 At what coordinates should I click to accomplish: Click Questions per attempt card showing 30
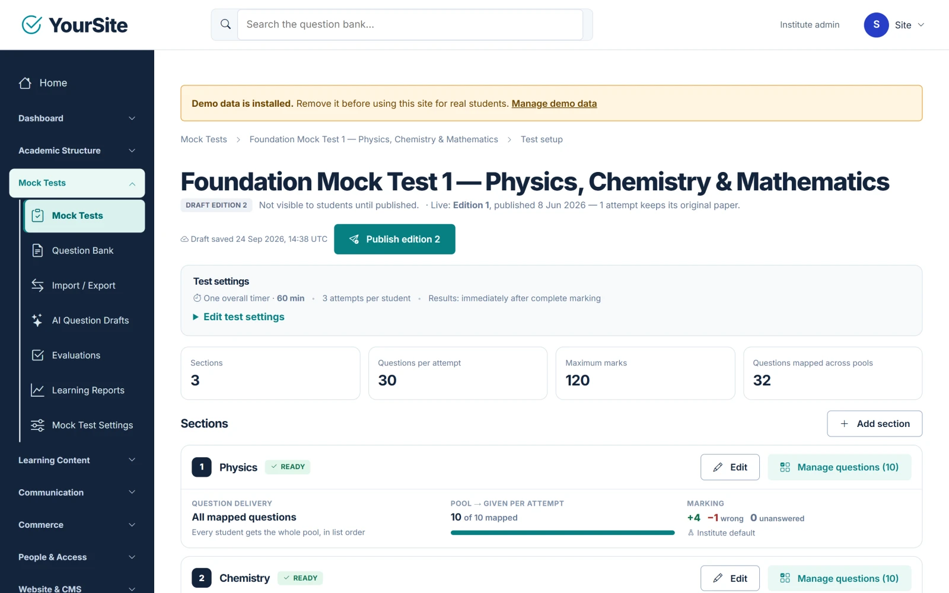point(458,374)
